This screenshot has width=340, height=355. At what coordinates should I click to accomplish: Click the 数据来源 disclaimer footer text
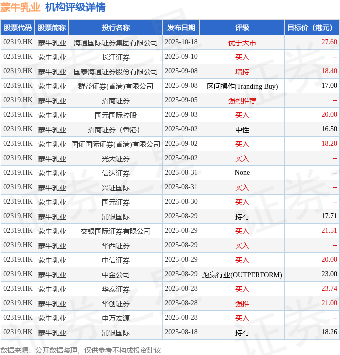81,350
